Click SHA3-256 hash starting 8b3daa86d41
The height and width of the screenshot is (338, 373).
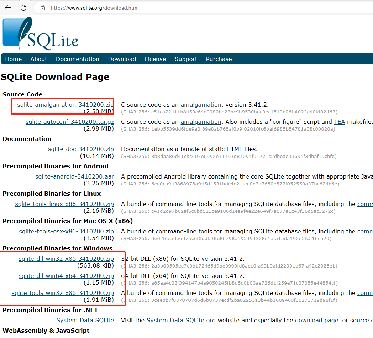[229, 156]
